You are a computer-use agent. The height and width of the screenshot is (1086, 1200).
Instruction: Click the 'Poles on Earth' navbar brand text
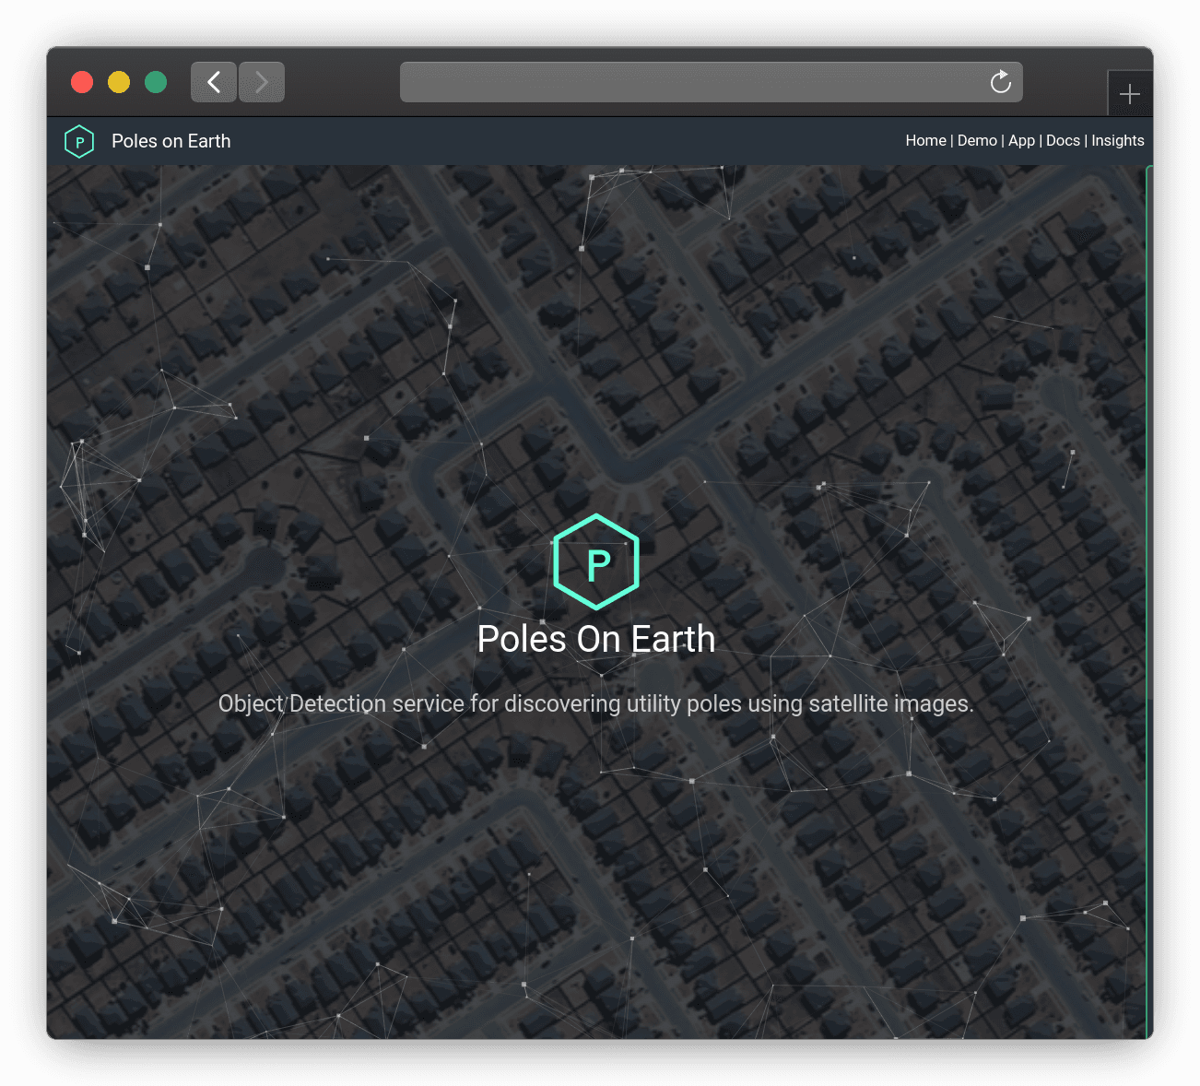[x=171, y=141]
